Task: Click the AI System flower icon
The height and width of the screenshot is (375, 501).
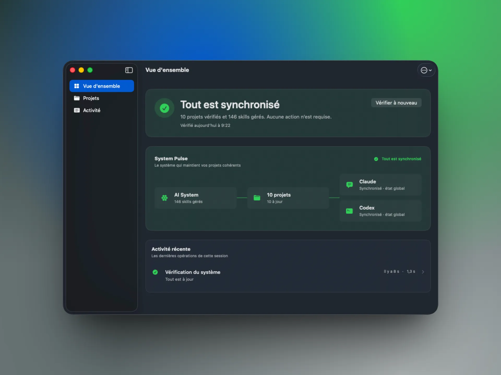Action: coord(164,198)
